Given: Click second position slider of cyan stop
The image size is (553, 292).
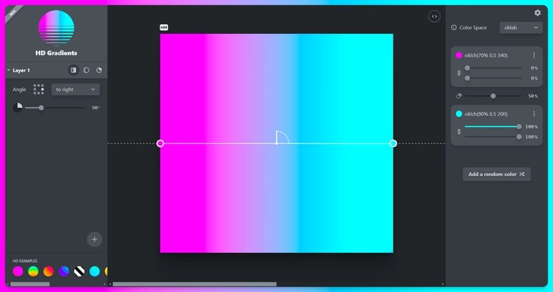Looking at the screenshot, I should 493,137.
